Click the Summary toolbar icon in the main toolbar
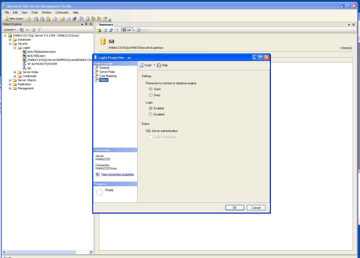 (x=87, y=19)
